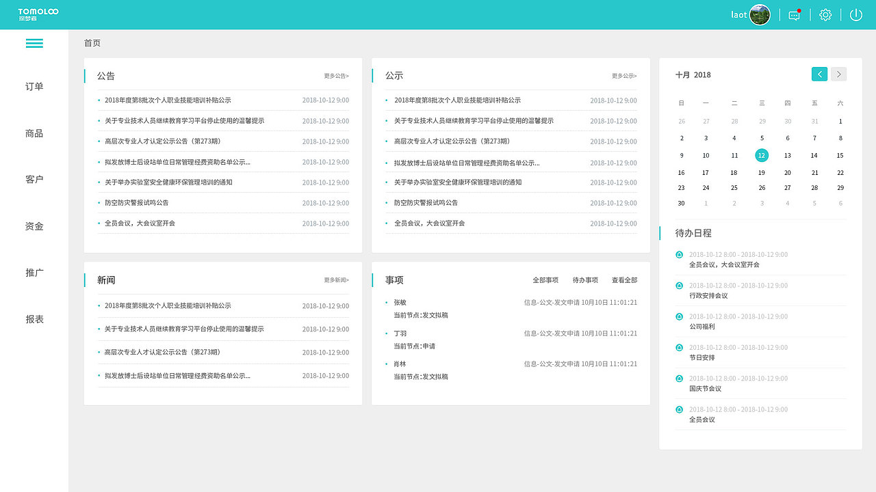Open 推广 in the sidebar
The height and width of the screenshot is (492, 876).
coord(34,273)
